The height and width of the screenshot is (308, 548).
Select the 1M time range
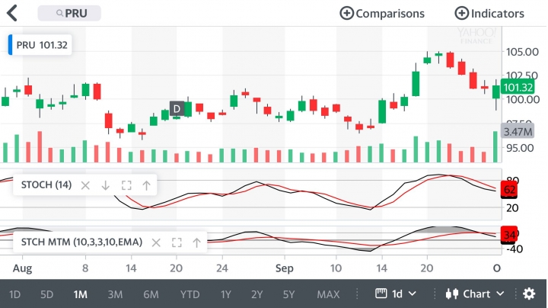[x=81, y=294]
